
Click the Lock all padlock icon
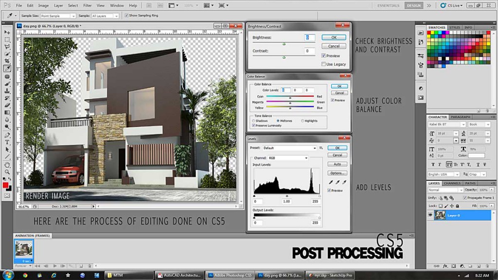tap(457, 206)
